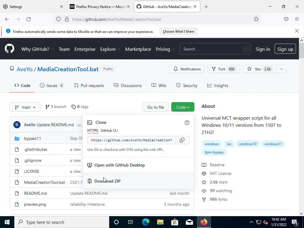Expand the Why GitHub? menu
This screenshot has height=228, width=304.
[x=38, y=49]
